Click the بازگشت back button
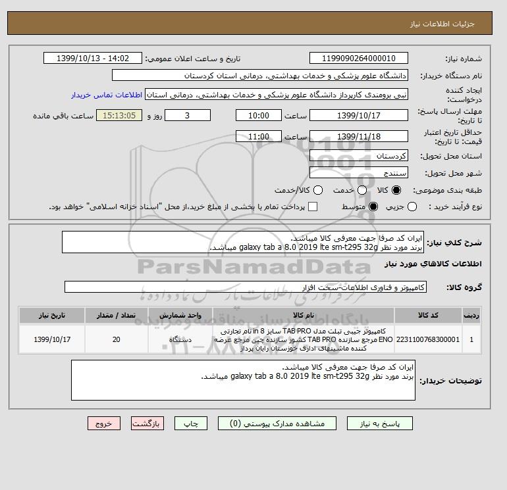 click(x=147, y=424)
